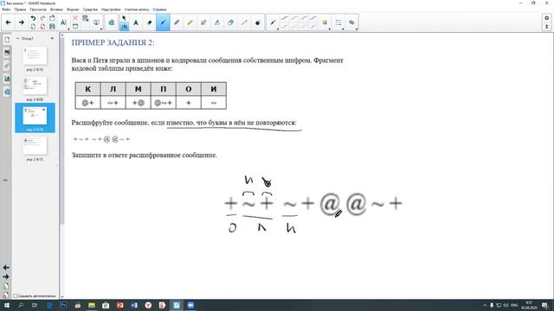
Task: Select the yellow highlighter tool
Action: (190, 22)
